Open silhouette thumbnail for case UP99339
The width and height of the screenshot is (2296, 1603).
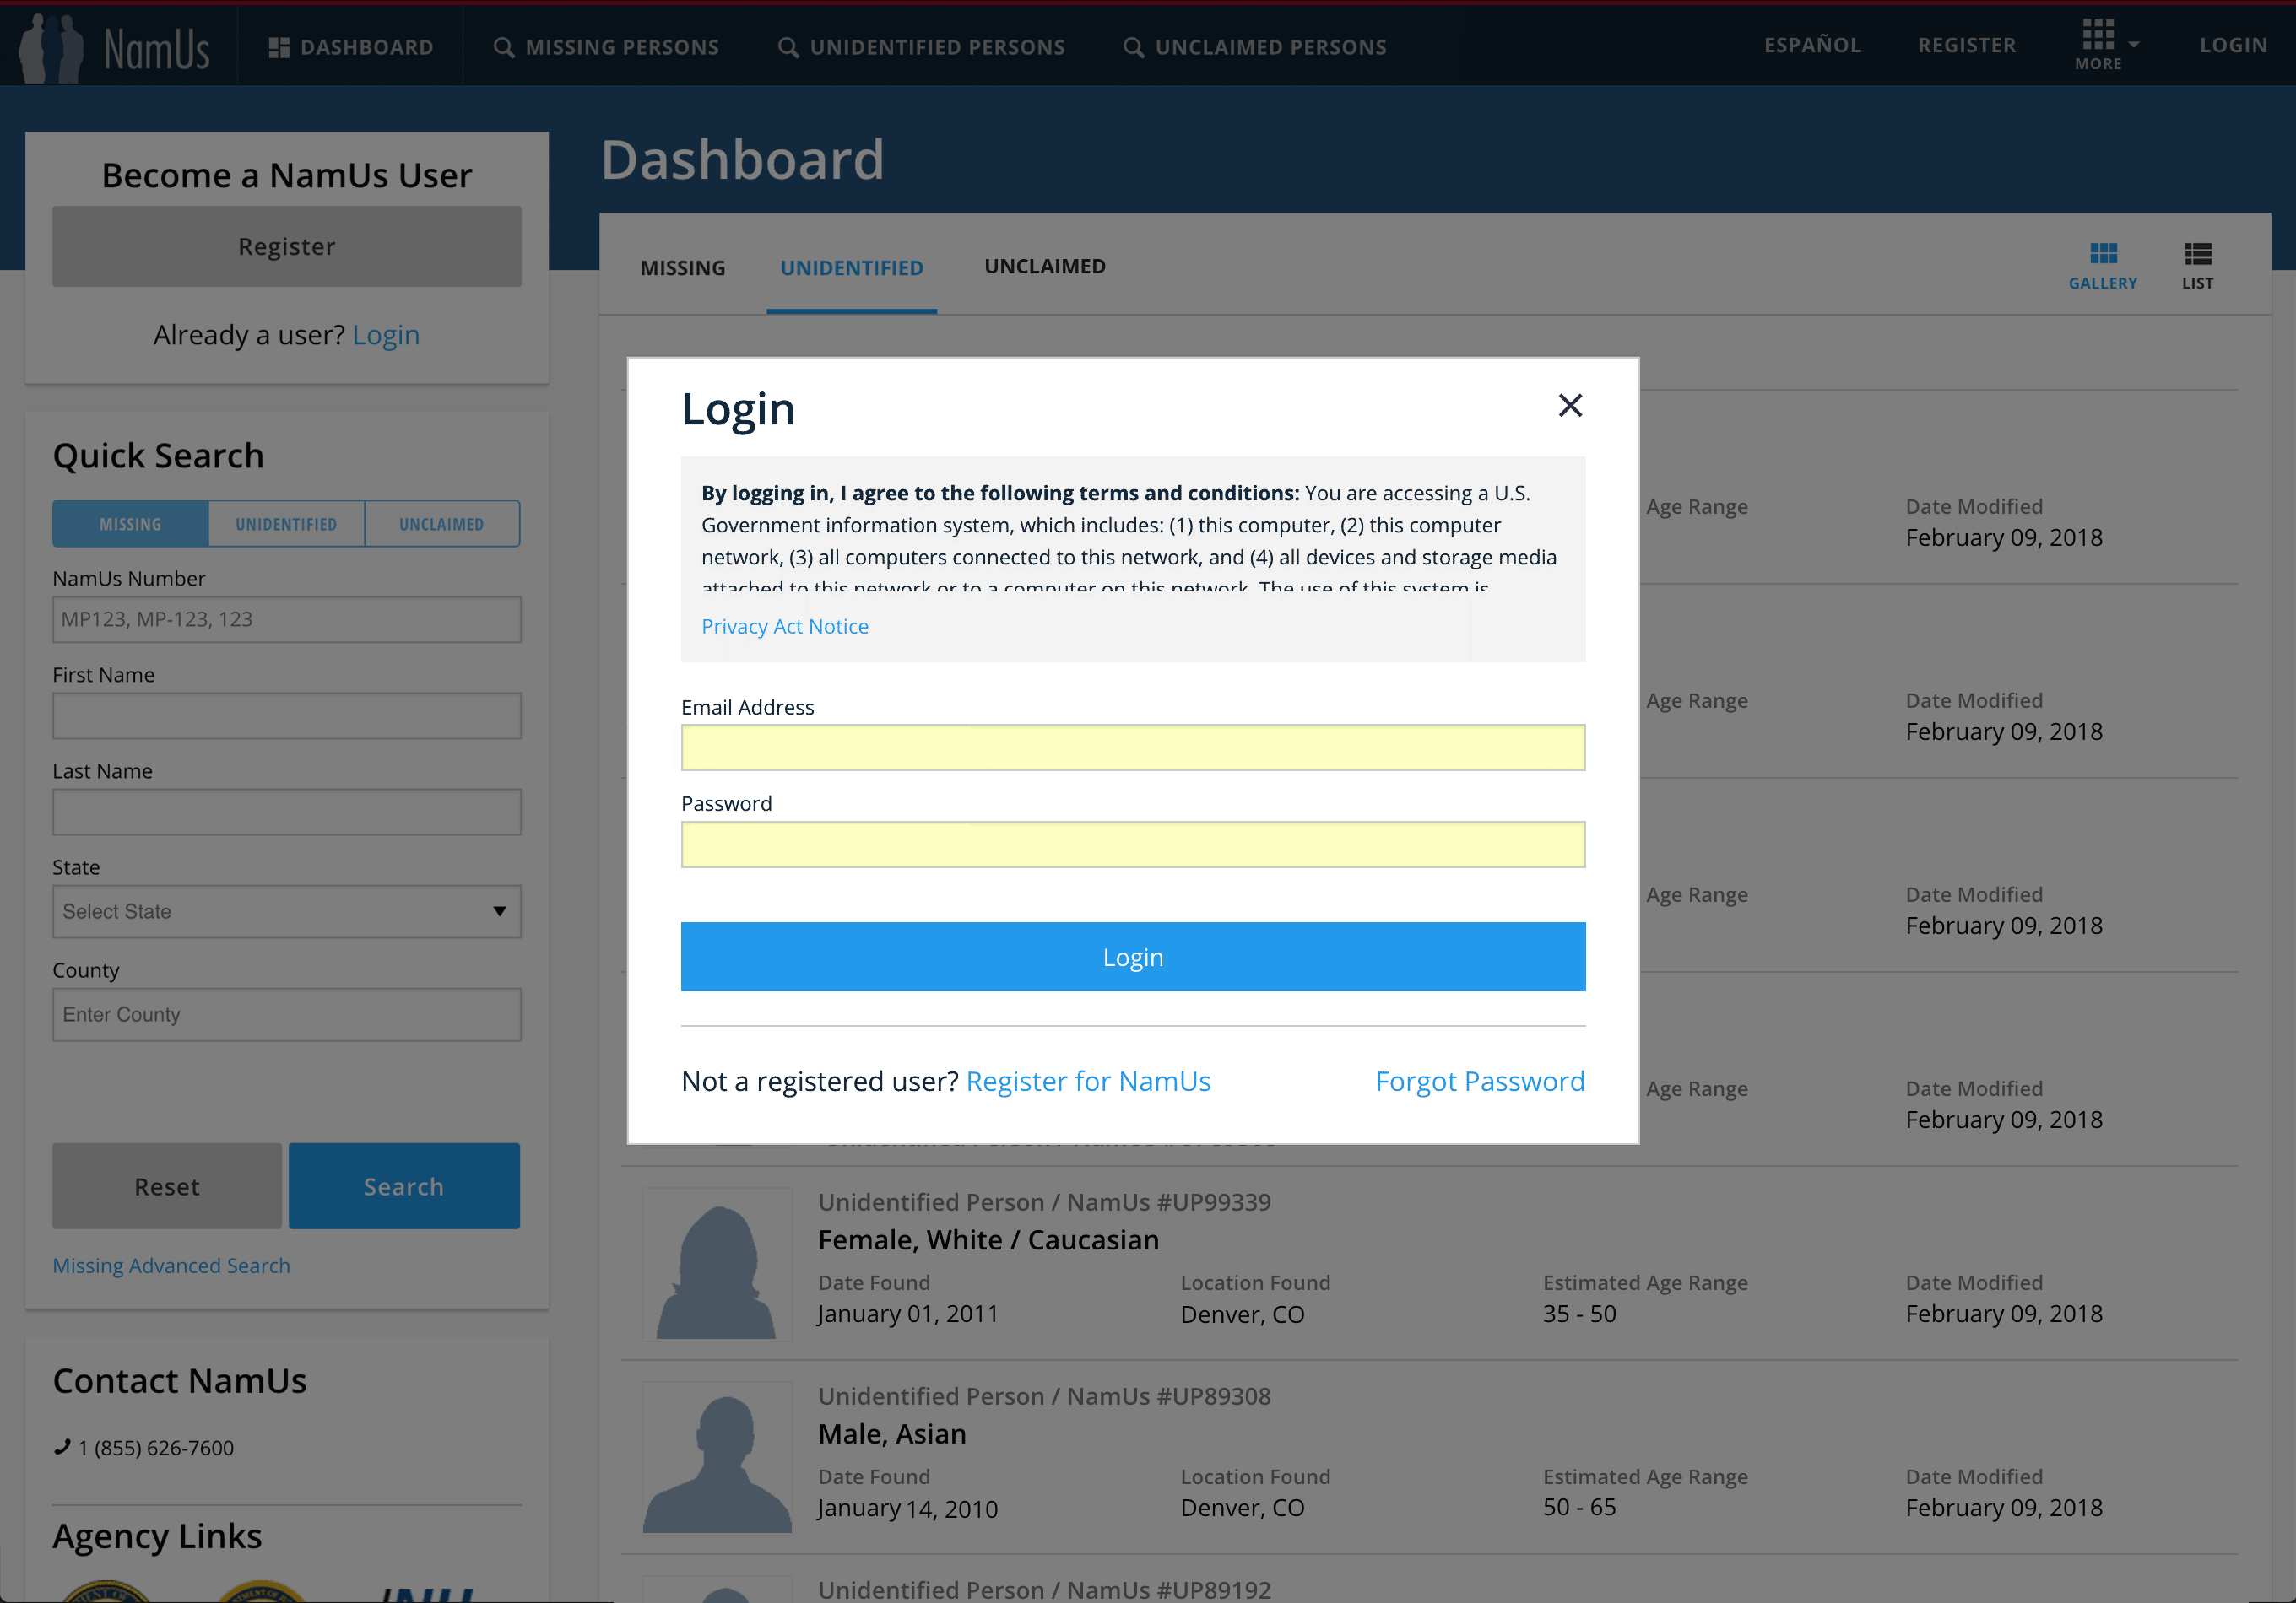717,1264
